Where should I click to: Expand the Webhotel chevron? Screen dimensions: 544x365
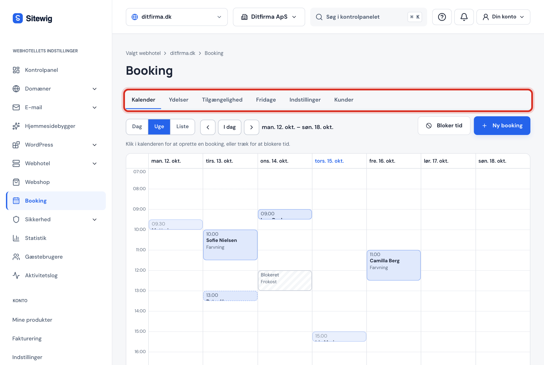point(95,164)
